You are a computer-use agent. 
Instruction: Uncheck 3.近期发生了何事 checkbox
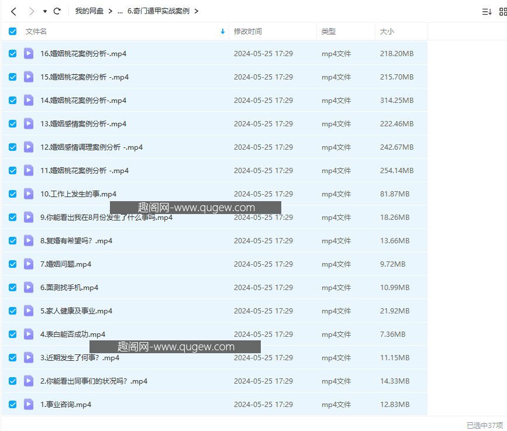13,357
